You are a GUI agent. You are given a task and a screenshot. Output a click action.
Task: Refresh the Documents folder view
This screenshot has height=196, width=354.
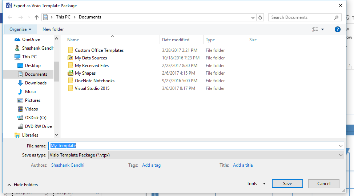[260, 17]
